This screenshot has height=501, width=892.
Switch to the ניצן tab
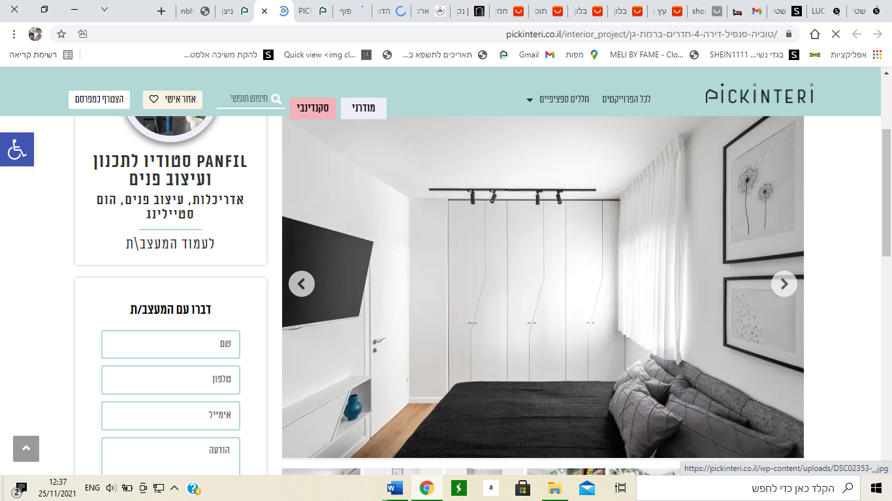(x=235, y=11)
